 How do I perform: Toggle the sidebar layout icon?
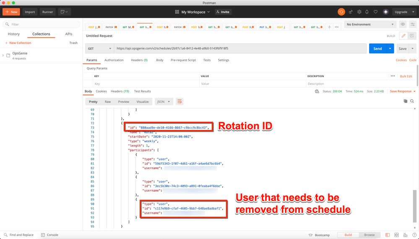388,235
